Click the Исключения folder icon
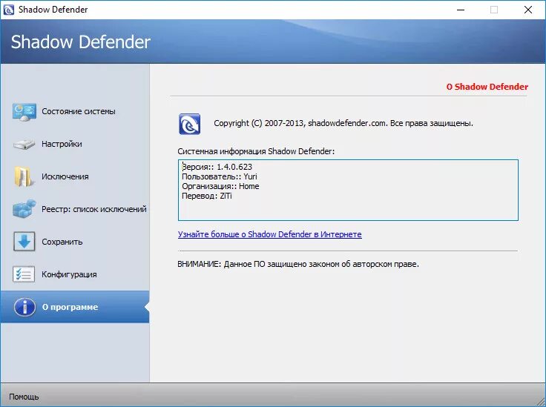This screenshot has height=407, width=546. pos(24,176)
